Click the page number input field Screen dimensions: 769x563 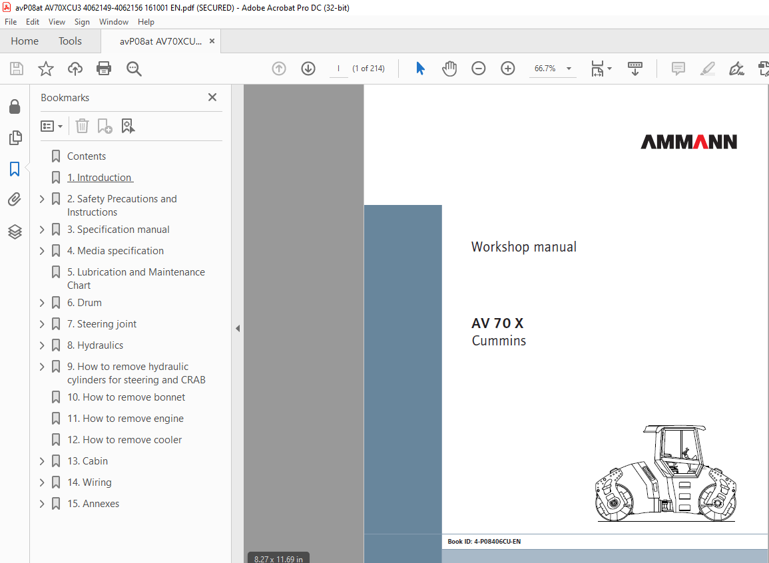click(338, 69)
